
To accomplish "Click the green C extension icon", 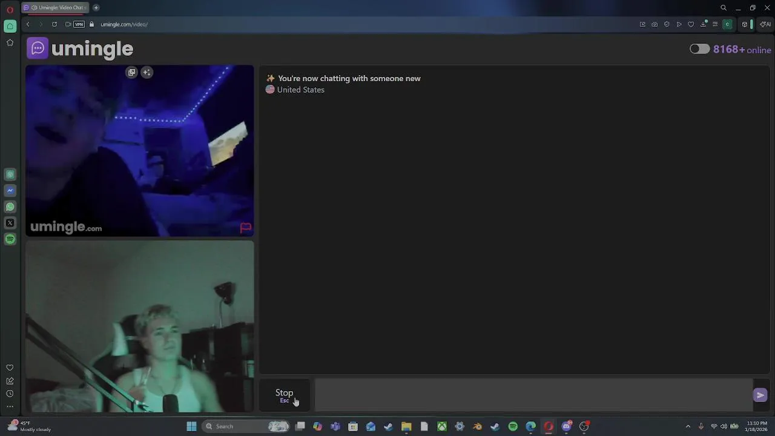I will (728, 24).
